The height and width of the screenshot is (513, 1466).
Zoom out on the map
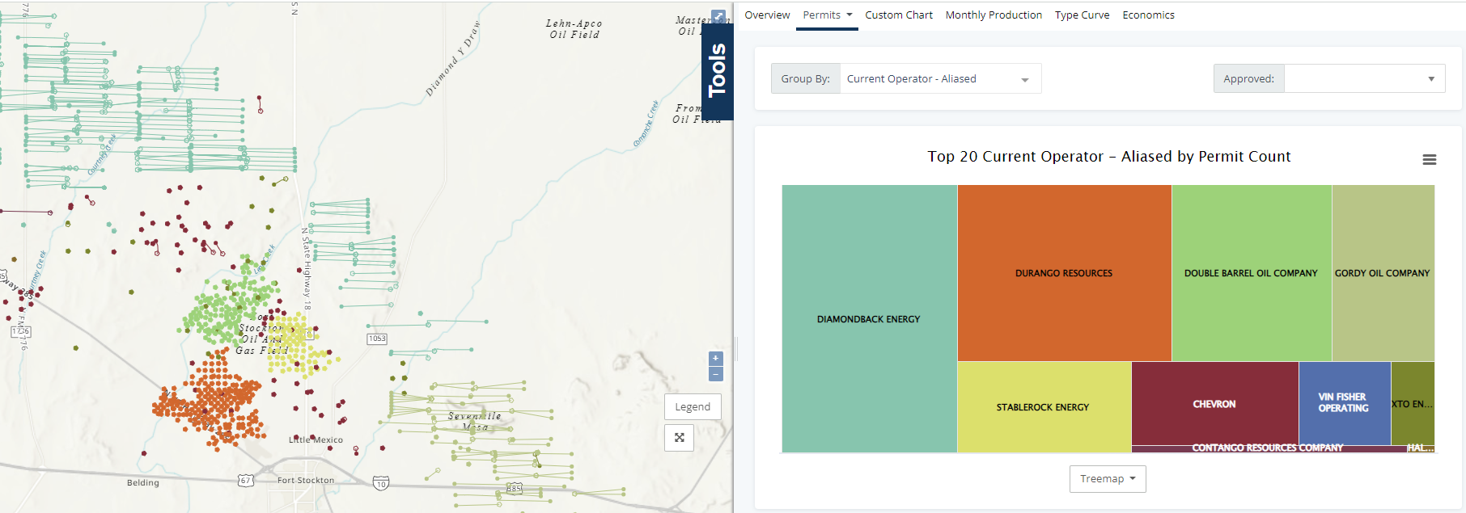pos(715,374)
